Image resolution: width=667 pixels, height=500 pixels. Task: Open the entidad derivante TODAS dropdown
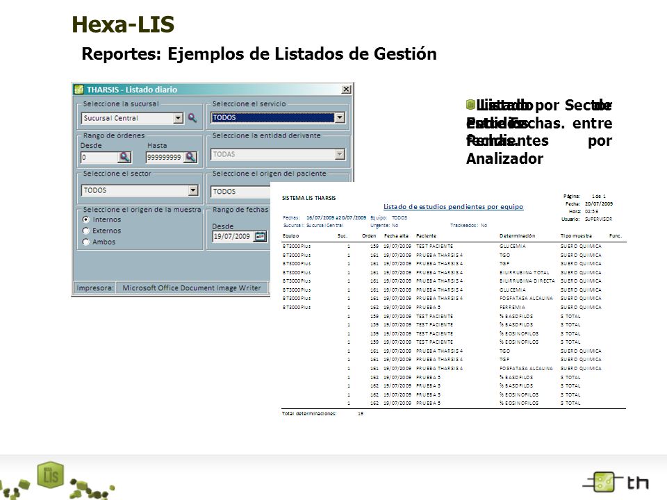(x=340, y=154)
